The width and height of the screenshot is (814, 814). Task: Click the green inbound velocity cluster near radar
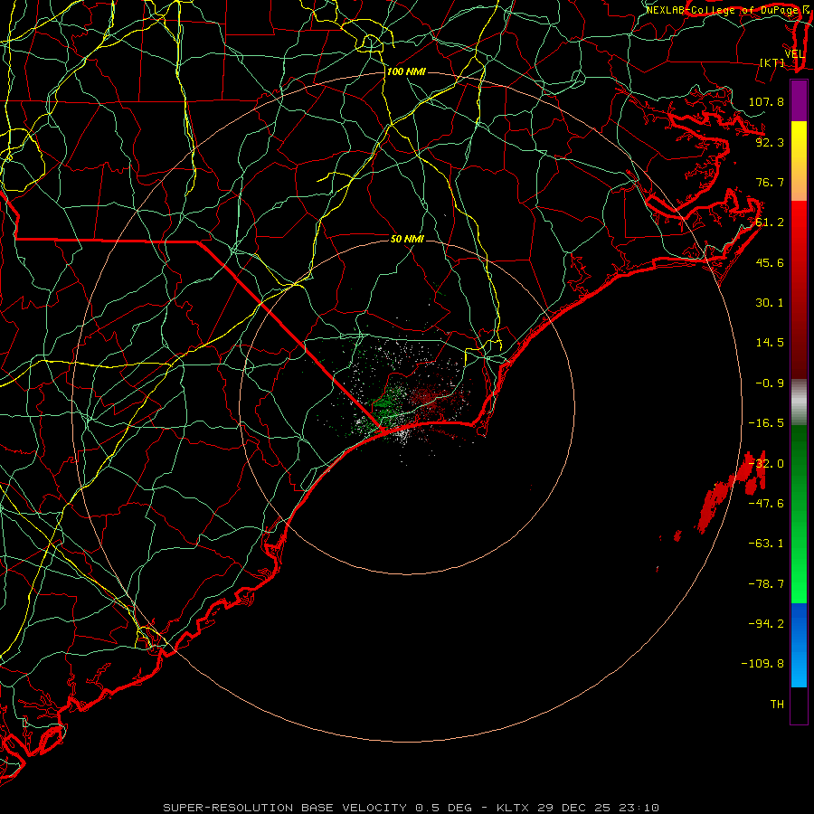pyautogui.click(x=387, y=403)
